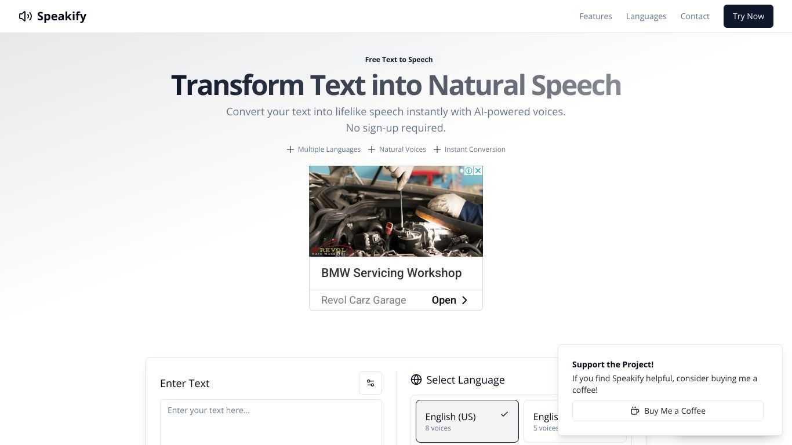Click the Revol Carz Garage text

[364, 300]
